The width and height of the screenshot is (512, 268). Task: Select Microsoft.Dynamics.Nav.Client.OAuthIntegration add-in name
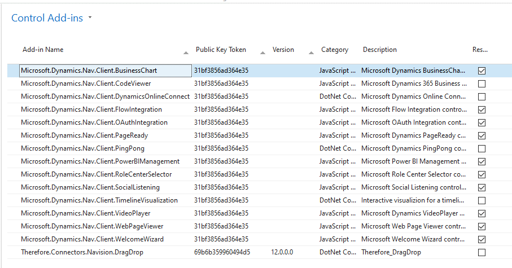click(94, 122)
